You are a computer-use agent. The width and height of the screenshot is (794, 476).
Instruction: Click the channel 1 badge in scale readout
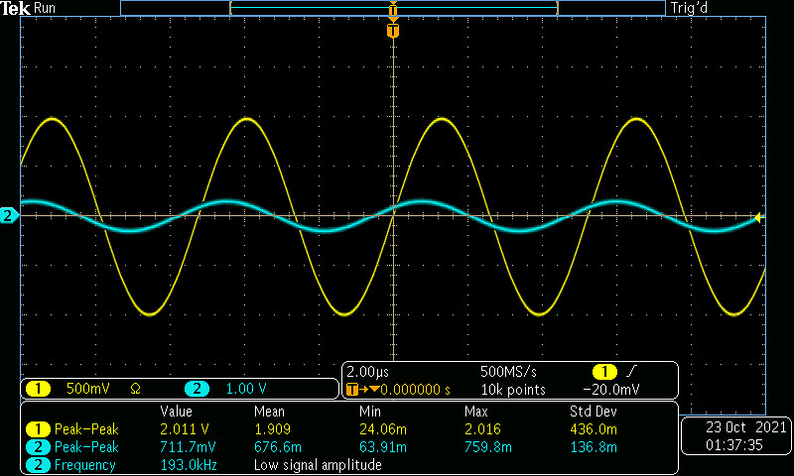click(x=38, y=389)
